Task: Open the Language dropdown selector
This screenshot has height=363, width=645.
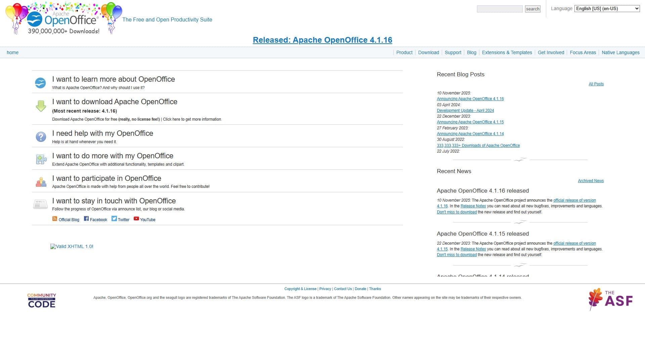Action: pos(607,9)
